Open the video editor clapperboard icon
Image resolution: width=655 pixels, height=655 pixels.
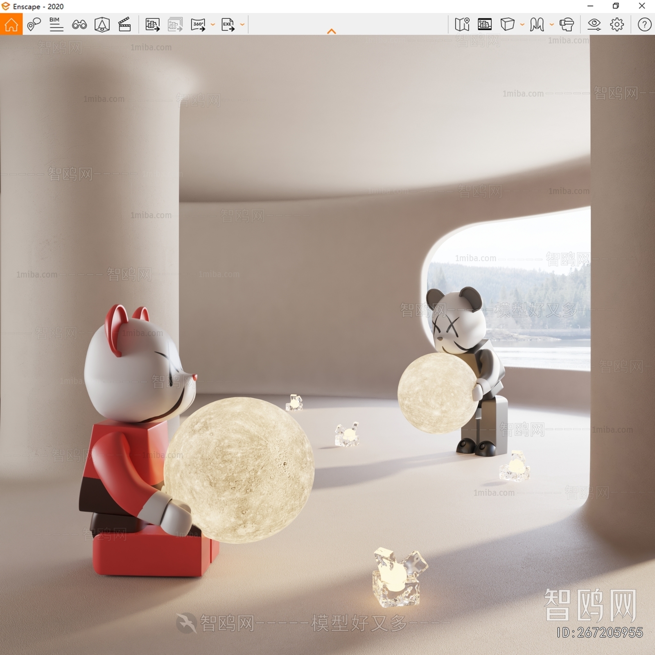tap(124, 25)
